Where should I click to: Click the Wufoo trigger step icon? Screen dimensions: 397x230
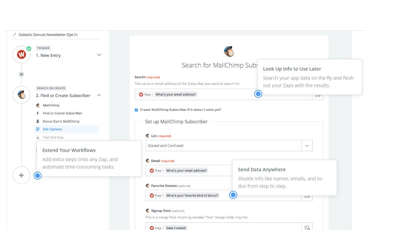point(21,54)
